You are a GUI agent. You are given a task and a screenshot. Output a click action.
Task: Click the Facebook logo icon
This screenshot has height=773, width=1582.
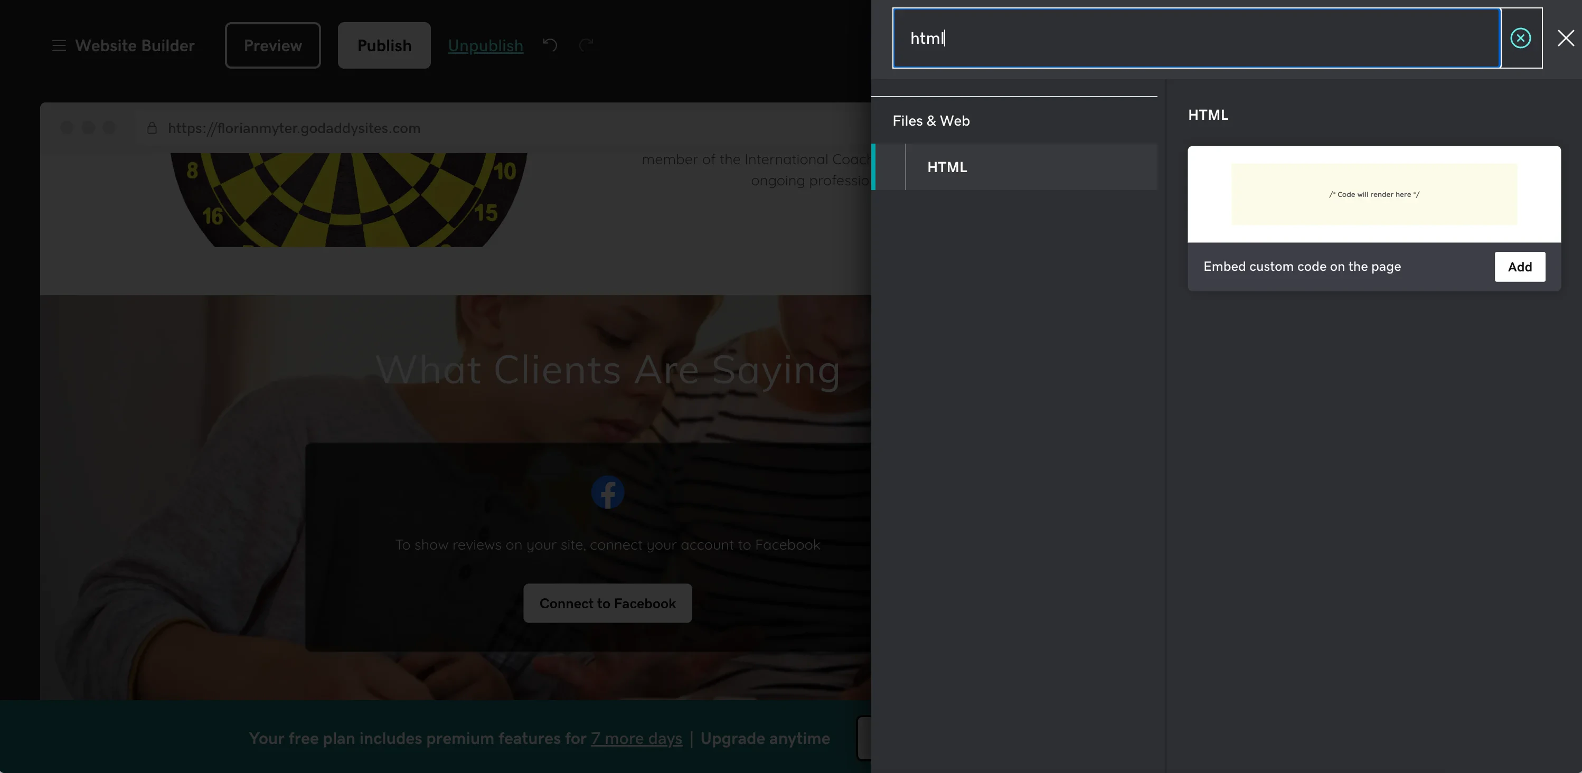click(x=607, y=492)
